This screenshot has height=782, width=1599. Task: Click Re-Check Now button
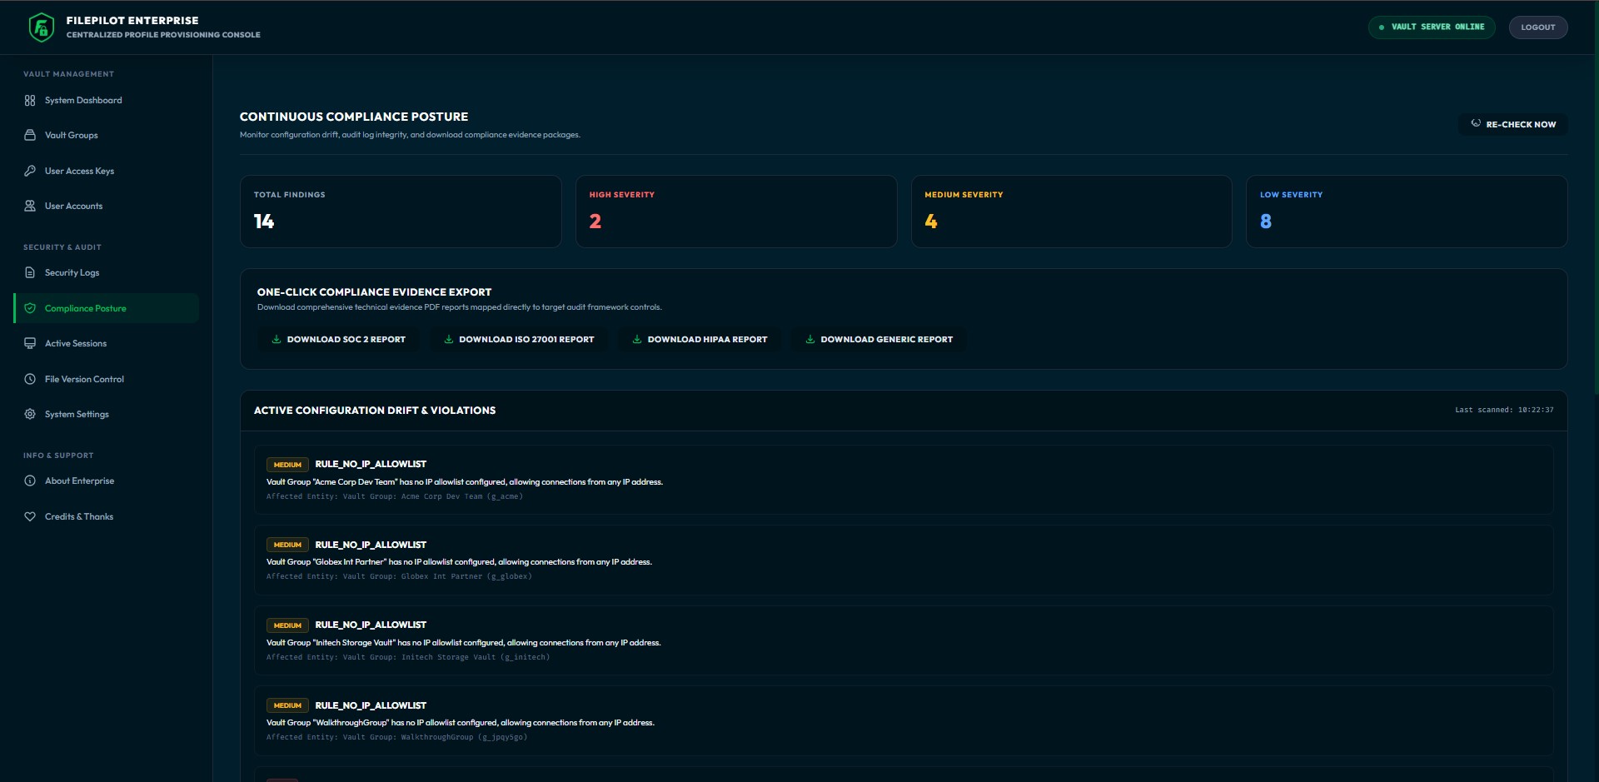click(x=1512, y=124)
